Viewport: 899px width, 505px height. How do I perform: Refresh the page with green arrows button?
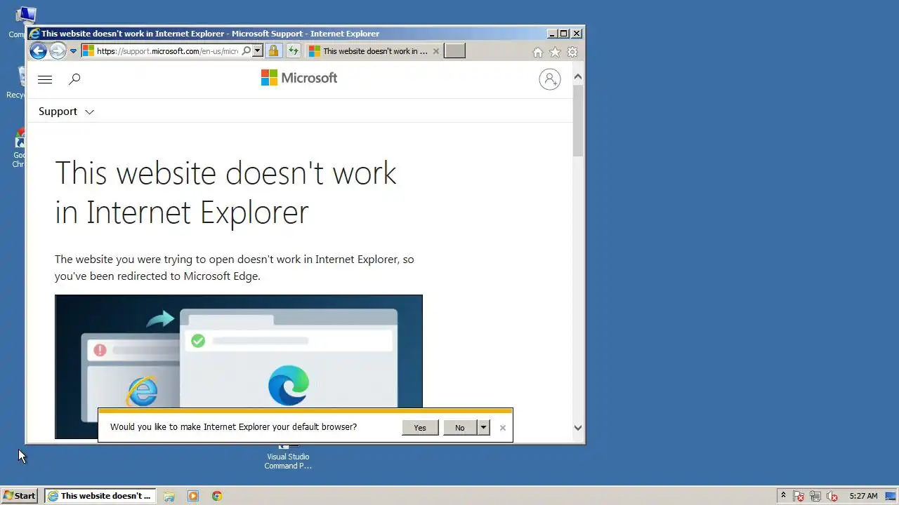pos(293,51)
